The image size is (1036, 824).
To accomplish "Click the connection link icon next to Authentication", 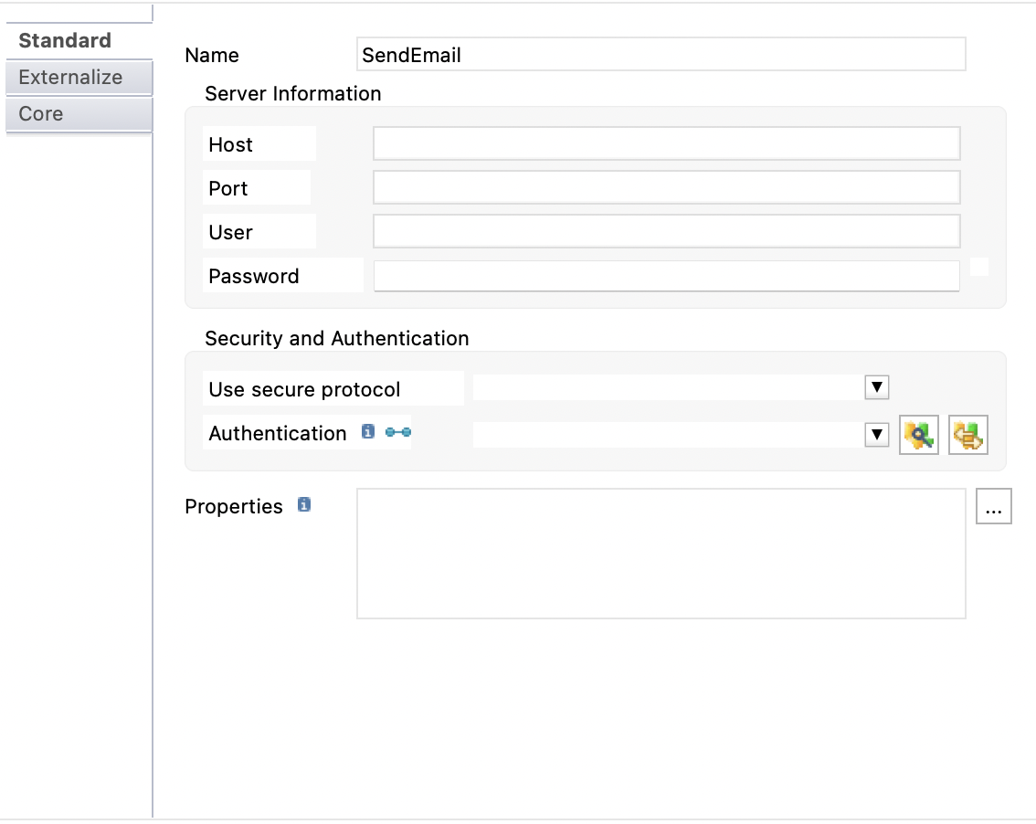I will pos(396,431).
